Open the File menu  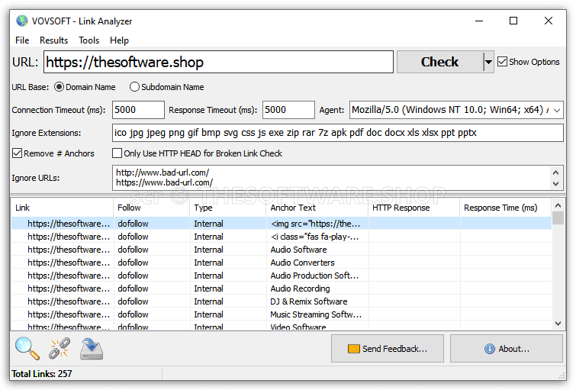(x=22, y=40)
